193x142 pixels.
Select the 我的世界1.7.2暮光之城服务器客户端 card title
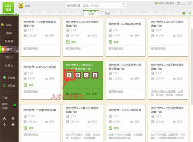[x=82, y=110]
